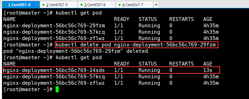Click the green status dot on CentOS7-6 tab
The height and width of the screenshot is (99, 249).
pyautogui.click(x=81, y=5)
